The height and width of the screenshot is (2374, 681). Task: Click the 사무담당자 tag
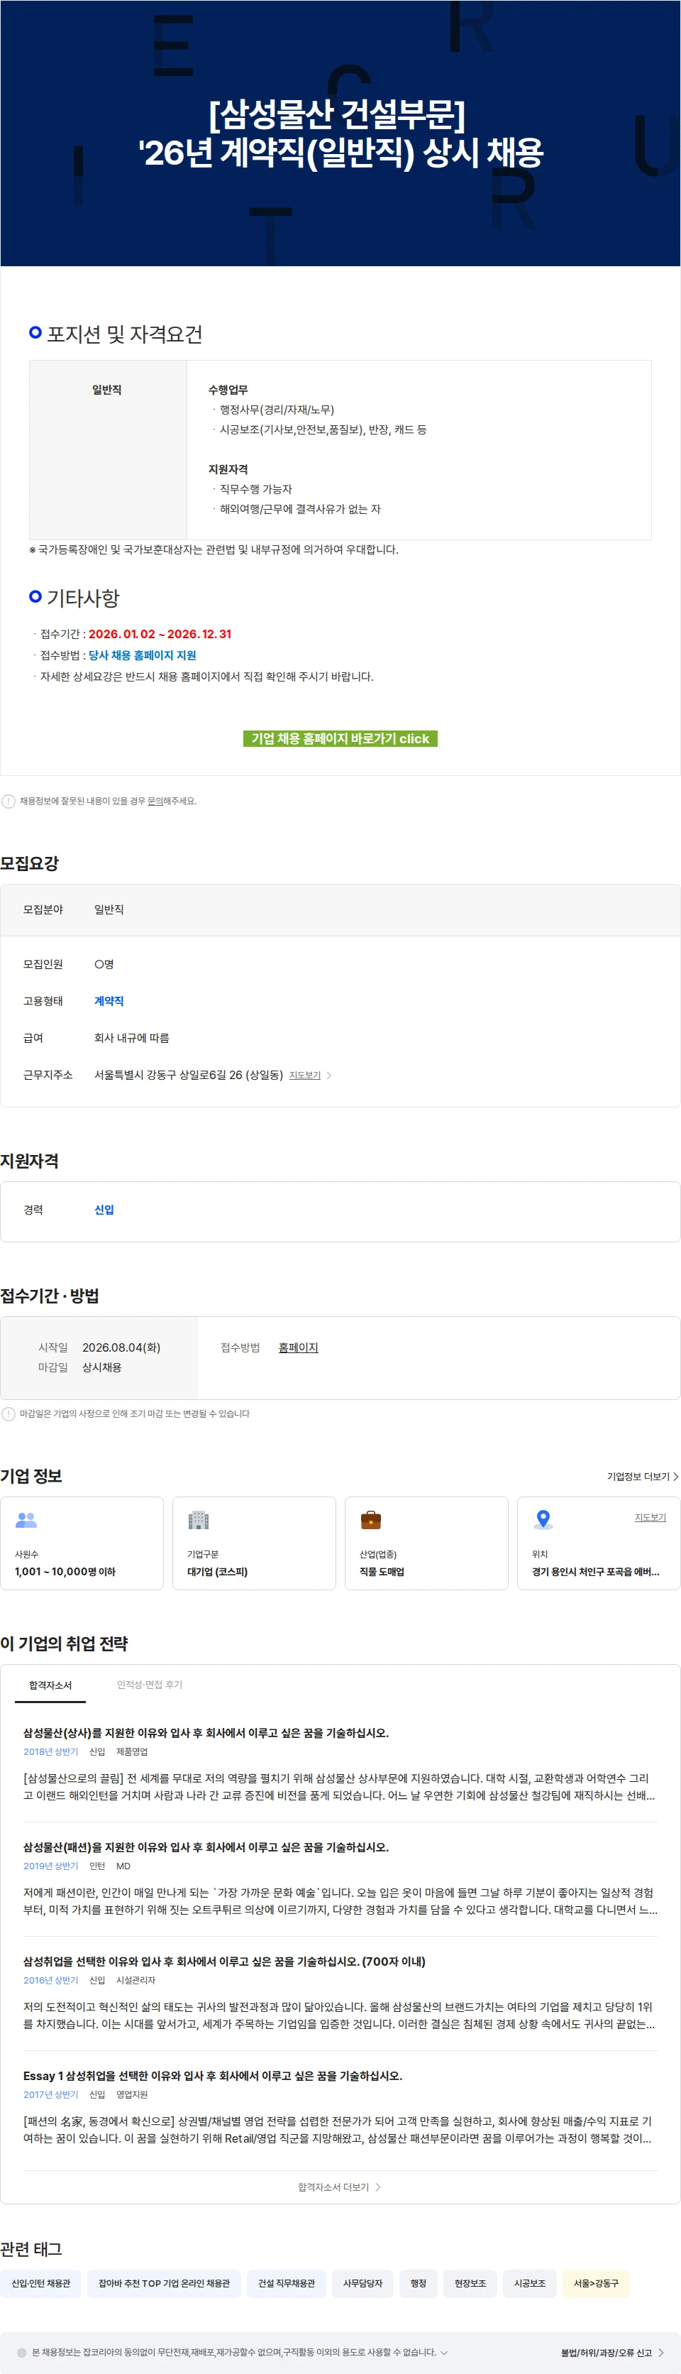pyautogui.click(x=362, y=2282)
